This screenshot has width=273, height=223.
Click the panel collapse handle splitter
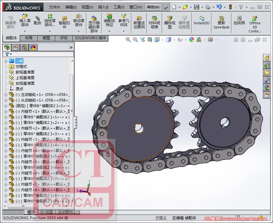(76, 123)
